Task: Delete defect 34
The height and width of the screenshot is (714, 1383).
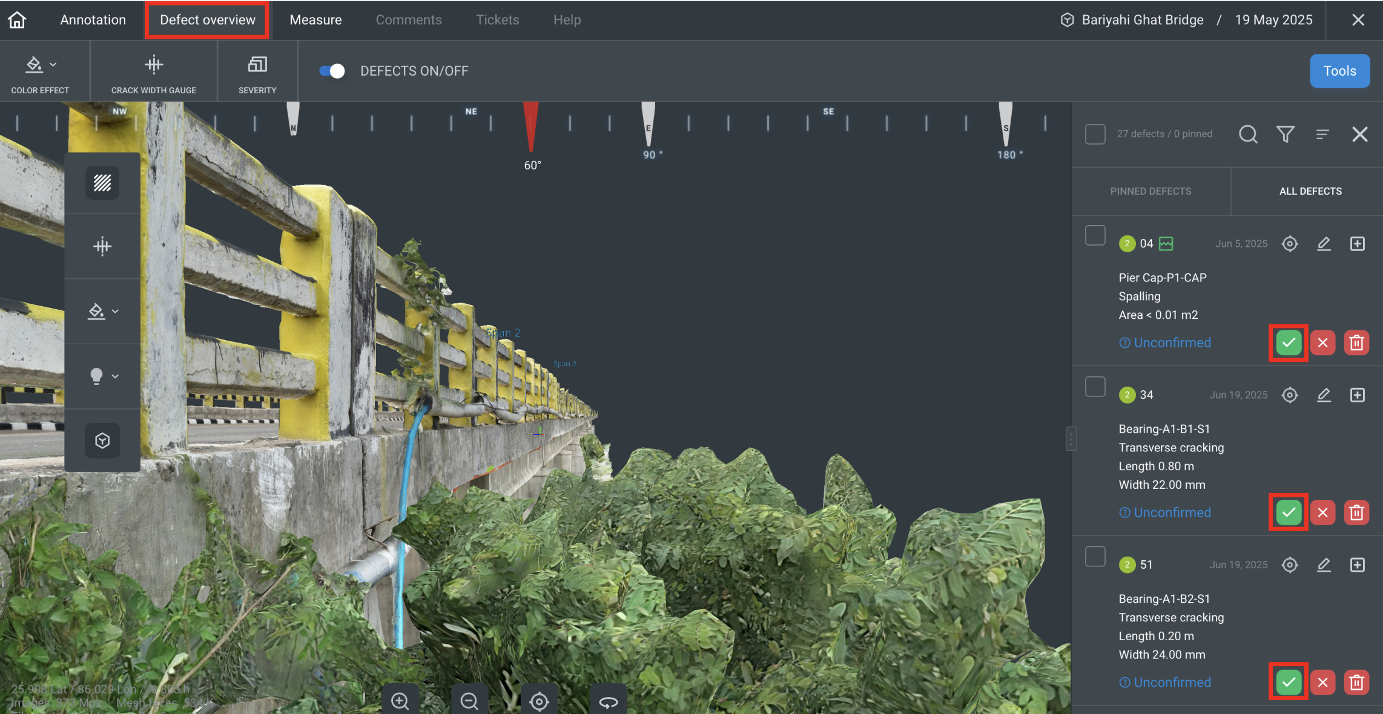Action: [x=1356, y=513]
